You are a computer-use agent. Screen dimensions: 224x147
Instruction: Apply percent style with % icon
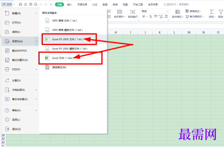tap(150, 17)
